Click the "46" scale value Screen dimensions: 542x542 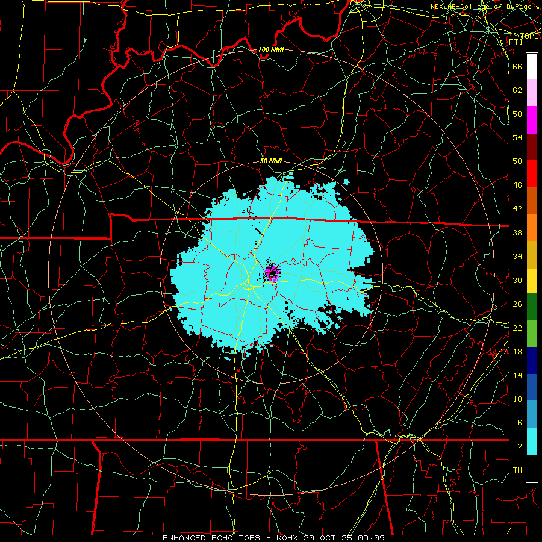(x=517, y=185)
